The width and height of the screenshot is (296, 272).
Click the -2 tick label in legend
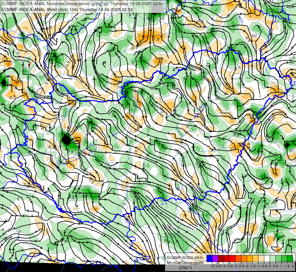(x=247, y=266)
